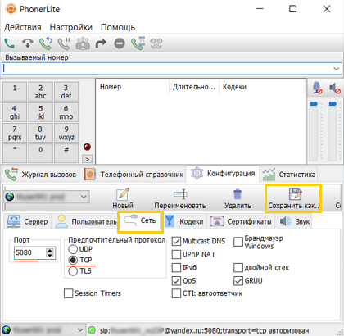The image size is (344, 336).
Task: Click the hold call icon
Action: point(64,43)
